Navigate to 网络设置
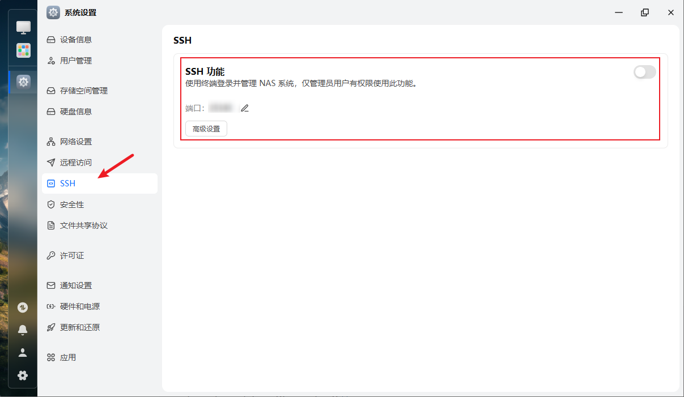This screenshot has width=684, height=397. point(76,142)
